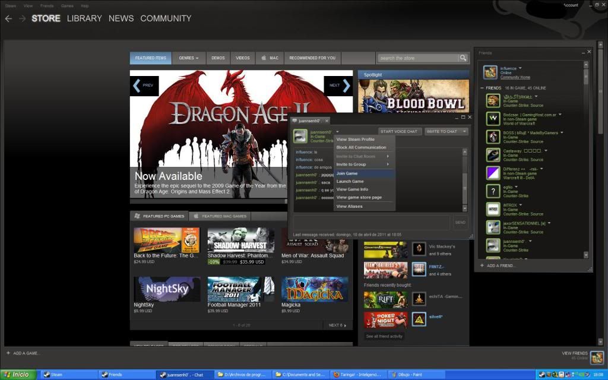Viewport: 608px width, 380px height.
Task: Click the Start Voice Chat button
Action: [398, 131]
